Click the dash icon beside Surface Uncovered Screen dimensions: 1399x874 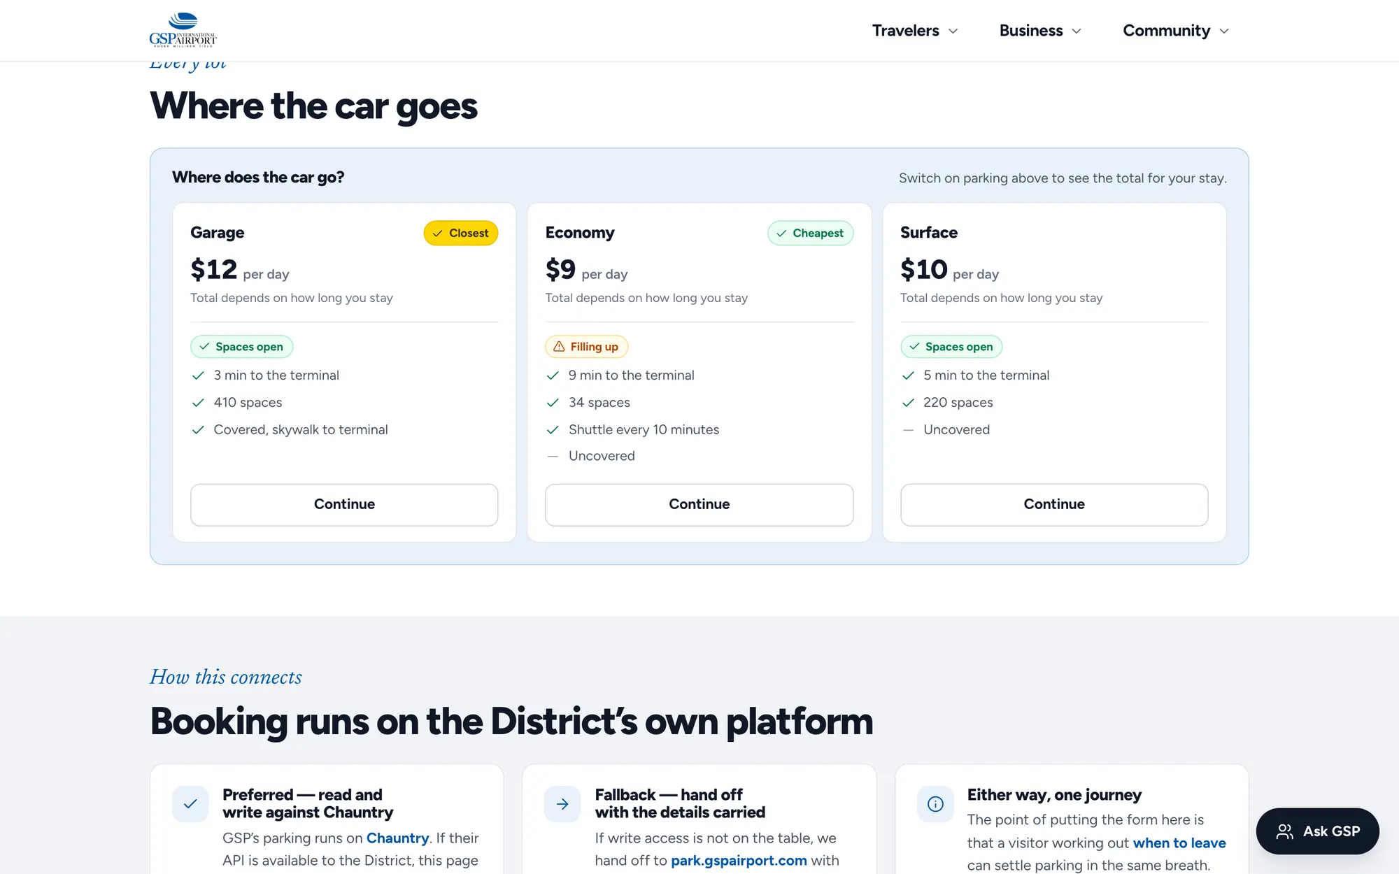pyautogui.click(x=908, y=430)
